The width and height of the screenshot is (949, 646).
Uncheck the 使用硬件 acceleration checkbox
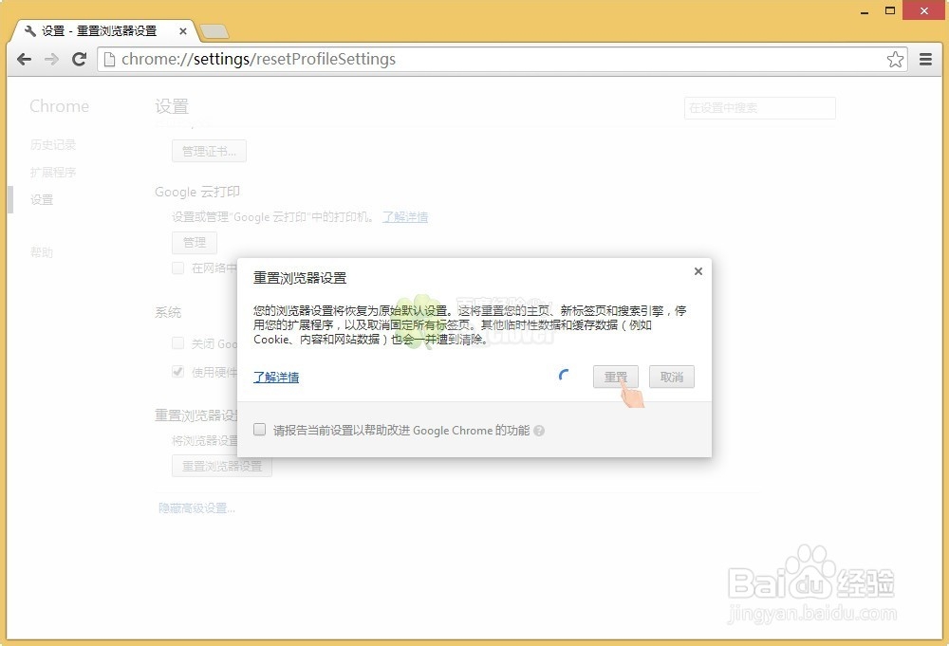pyautogui.click(x=178, y=372)
